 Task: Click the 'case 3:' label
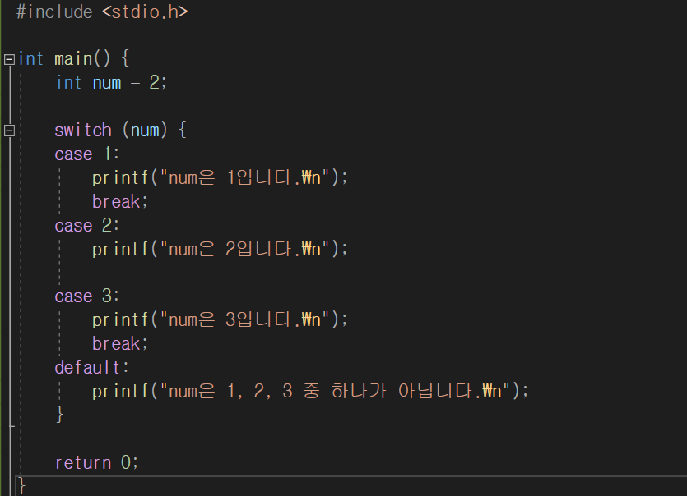pos(86,296)
